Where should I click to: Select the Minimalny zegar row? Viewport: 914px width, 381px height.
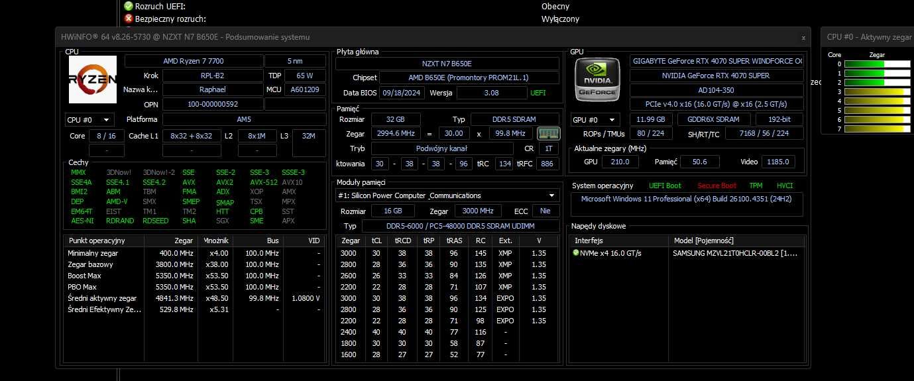(x=194, y=253)
